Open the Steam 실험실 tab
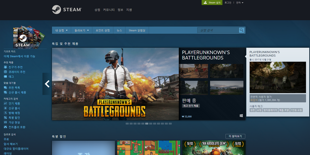 [x=137, y=30]
